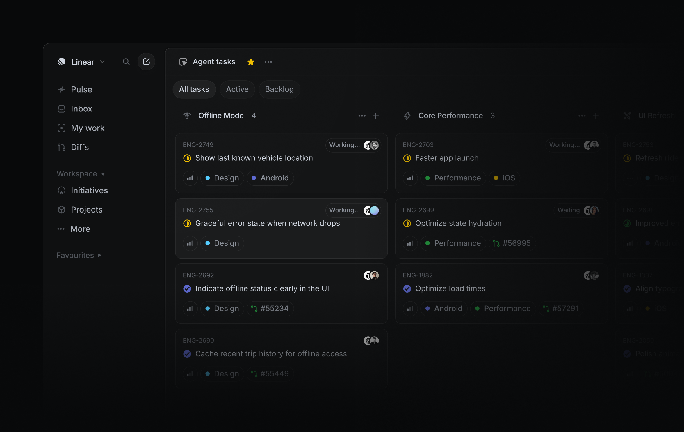
Task: Open Agent tasks more options menu
Action: pyautogui.click(x=268, y=62)
